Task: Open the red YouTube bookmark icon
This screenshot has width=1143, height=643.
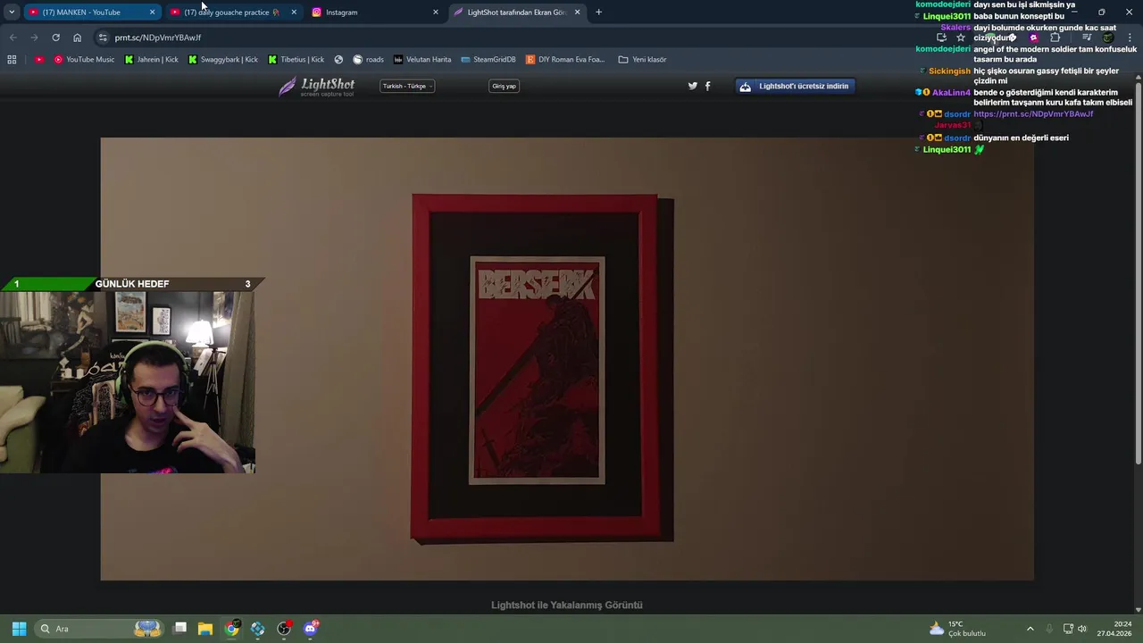Action: coord(39,60)
